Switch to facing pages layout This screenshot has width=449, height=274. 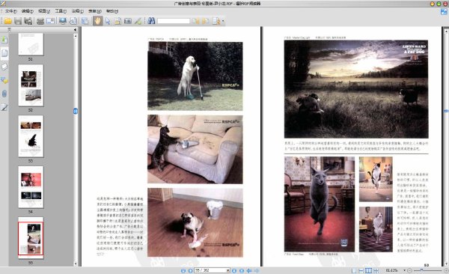click(368, 270)
